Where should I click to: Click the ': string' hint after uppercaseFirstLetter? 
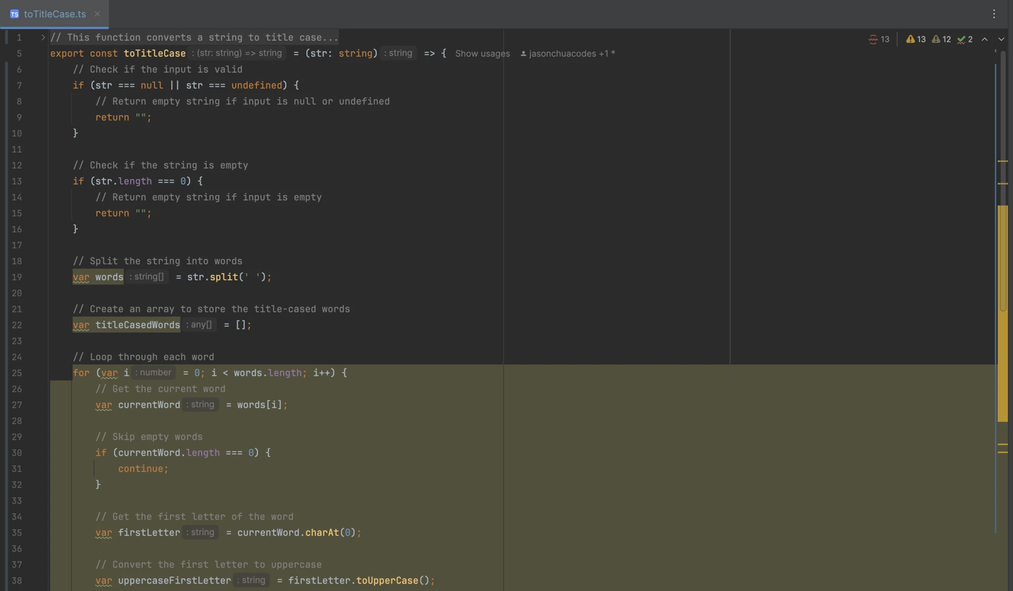pyautogui.click(x=252, y=581)
